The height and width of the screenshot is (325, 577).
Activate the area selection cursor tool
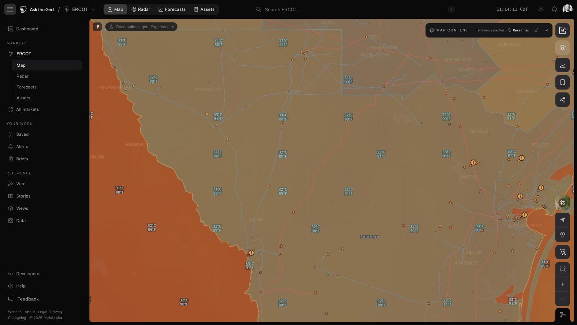point(563,252)
